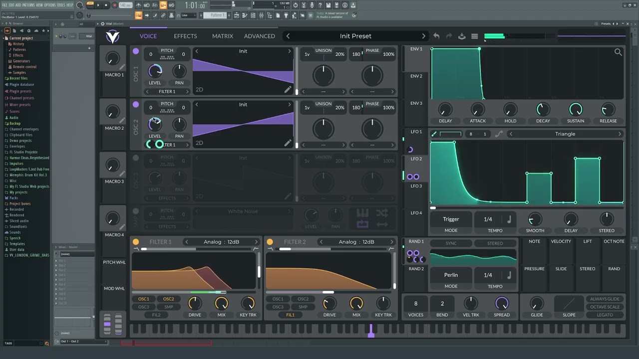Select next OSC 1 wavetable arrow

pos(289,51)
